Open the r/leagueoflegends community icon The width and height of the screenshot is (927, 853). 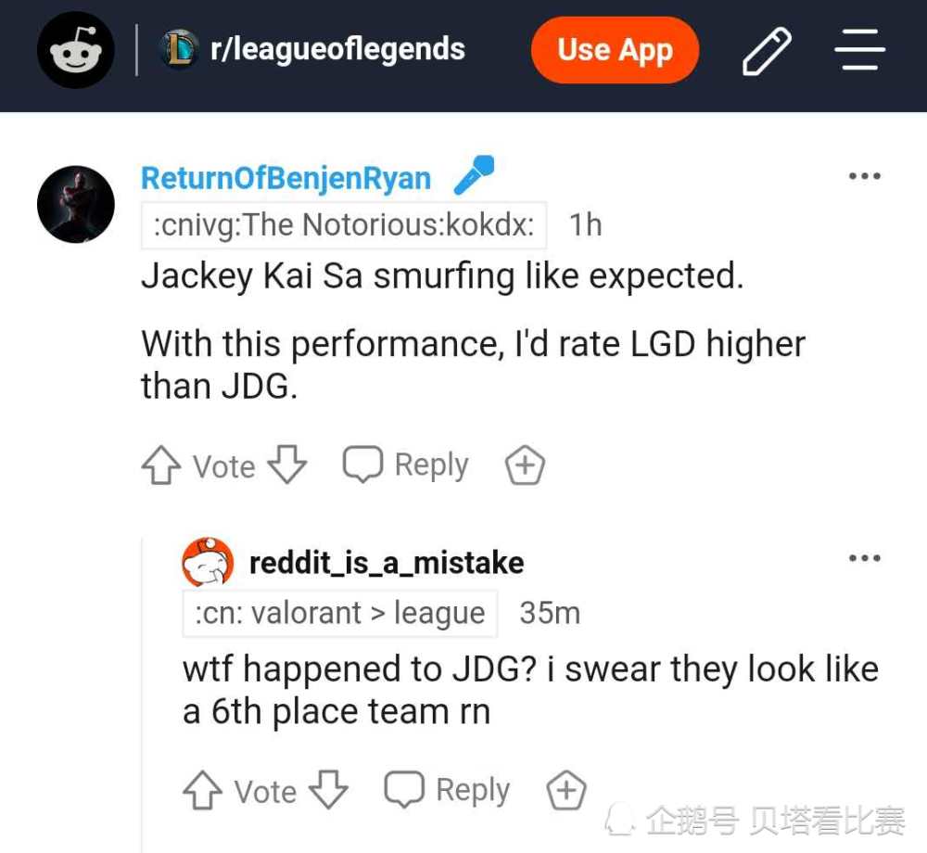pyautogui.click(x=179, y=49)
